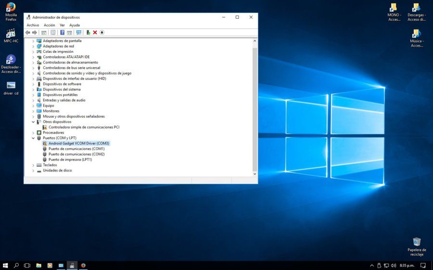This screenshot has width=433, height=270.
Task: Click the scan for hardware changes monitor icon
Action: [x=79, y=33]
